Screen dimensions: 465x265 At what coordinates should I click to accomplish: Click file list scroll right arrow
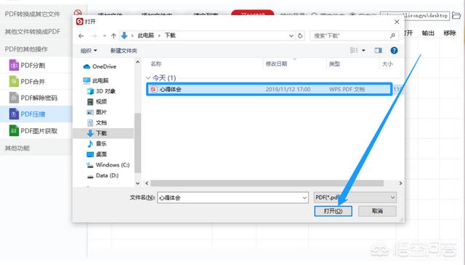pyautogui.click(x=400, y=183)
